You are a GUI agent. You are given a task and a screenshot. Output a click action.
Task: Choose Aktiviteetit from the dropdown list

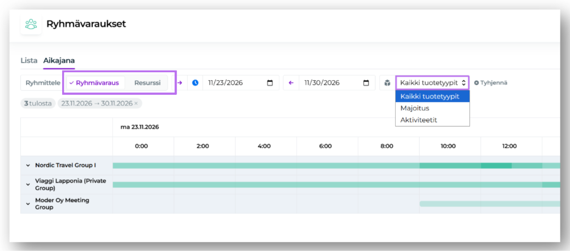[433, 120]
